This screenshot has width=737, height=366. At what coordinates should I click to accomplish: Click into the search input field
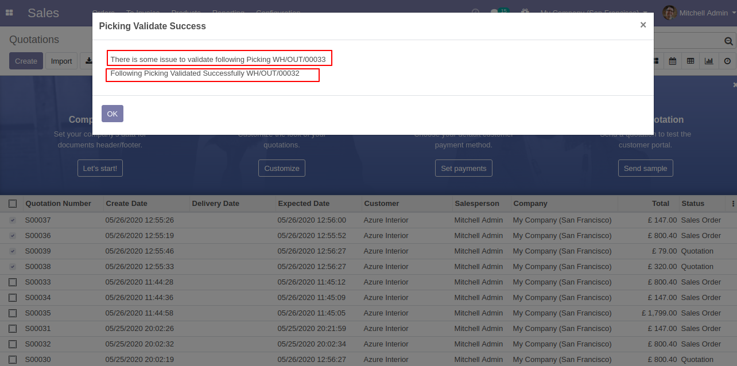(x=687, y=41)
